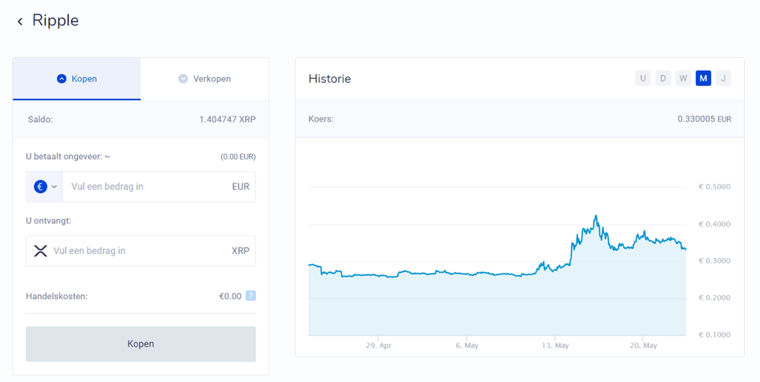Click the handelskosten help question mark icon
The image size is (760, 382).
[251, 296]
